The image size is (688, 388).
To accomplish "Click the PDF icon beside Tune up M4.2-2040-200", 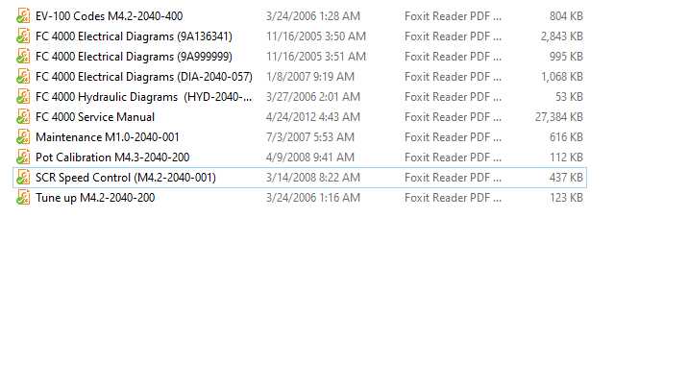I will (x=23, y=198).
